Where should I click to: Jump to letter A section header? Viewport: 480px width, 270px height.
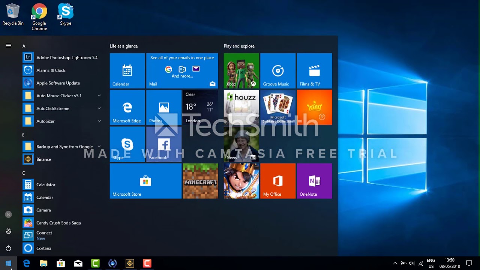(x=24, y=46)
